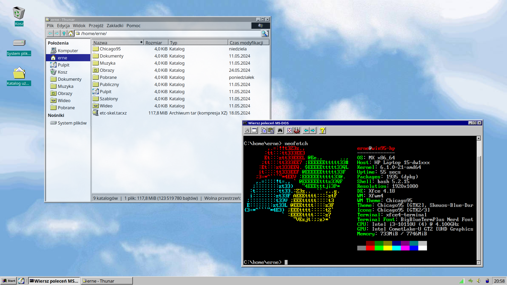Screen dimensions: 507x285
Task: Click the show desktop icon next to Start
Action: 21,281
